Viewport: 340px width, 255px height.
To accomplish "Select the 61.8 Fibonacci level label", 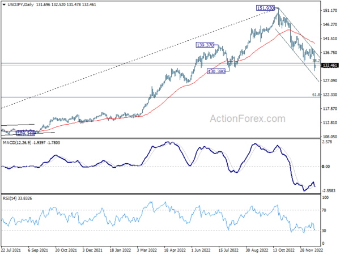I will [317, 95].
